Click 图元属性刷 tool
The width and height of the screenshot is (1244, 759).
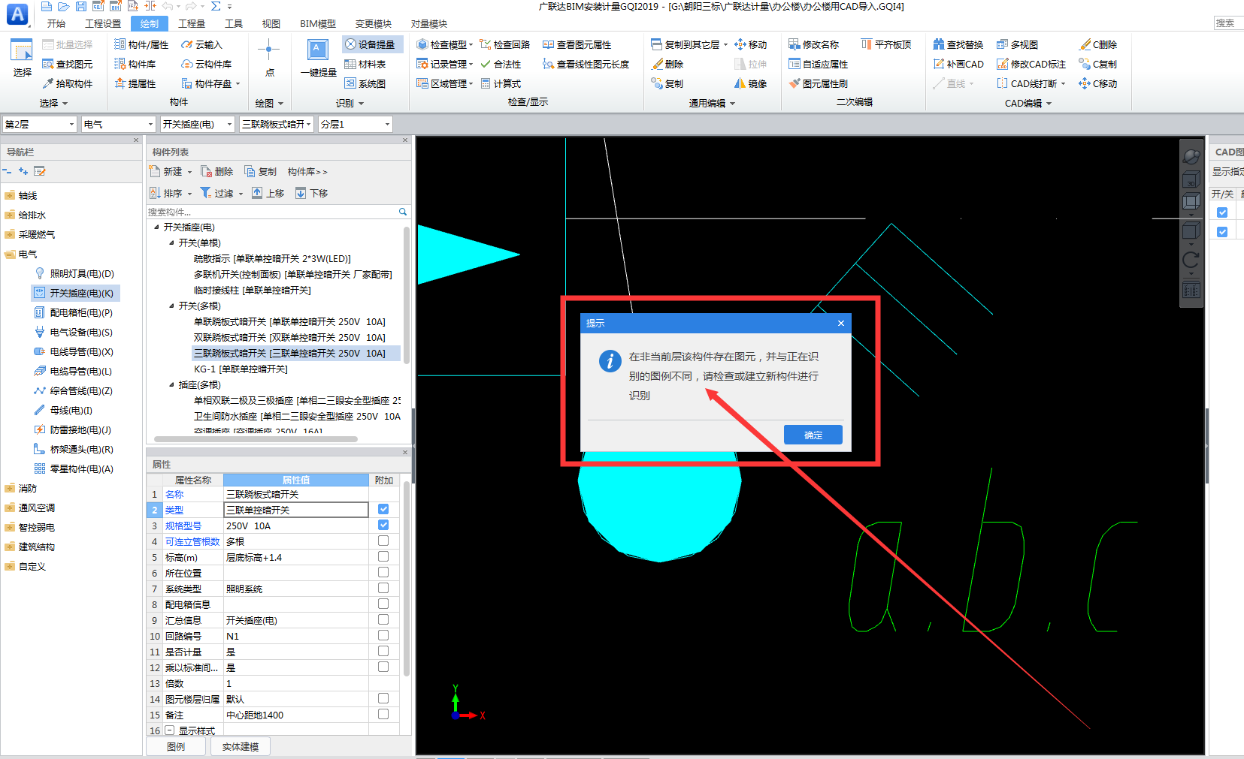(x=818, y=83)
